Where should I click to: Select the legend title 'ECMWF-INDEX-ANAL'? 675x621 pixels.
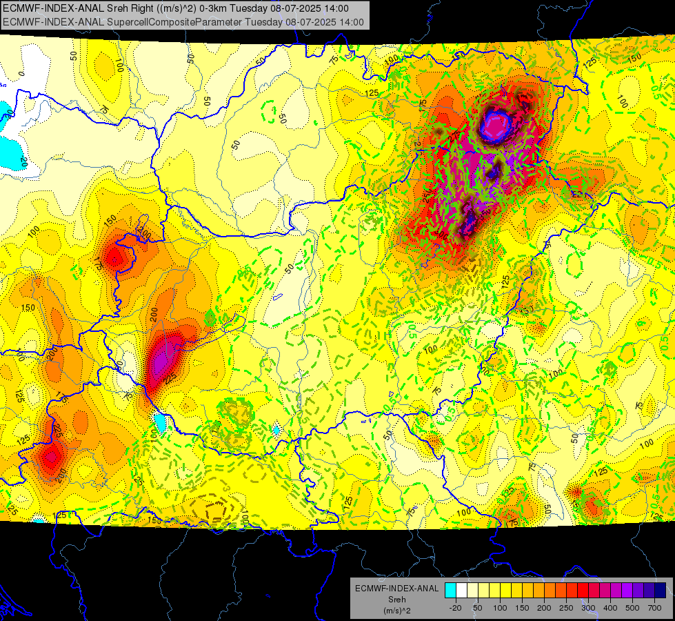[397, 589]
